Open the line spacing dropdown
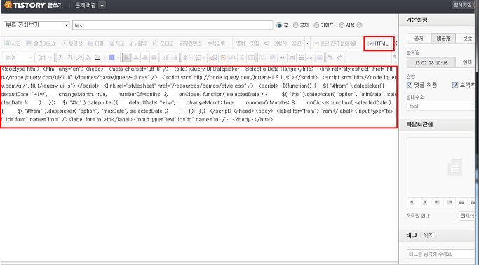 click(x=187, y=57)
